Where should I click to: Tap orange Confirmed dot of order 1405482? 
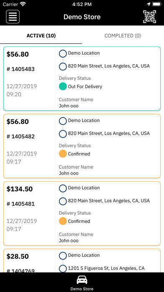coord(63,154)
